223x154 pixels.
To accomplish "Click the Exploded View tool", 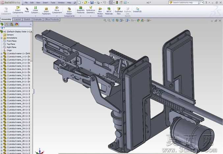I will [x=119, y=11].
